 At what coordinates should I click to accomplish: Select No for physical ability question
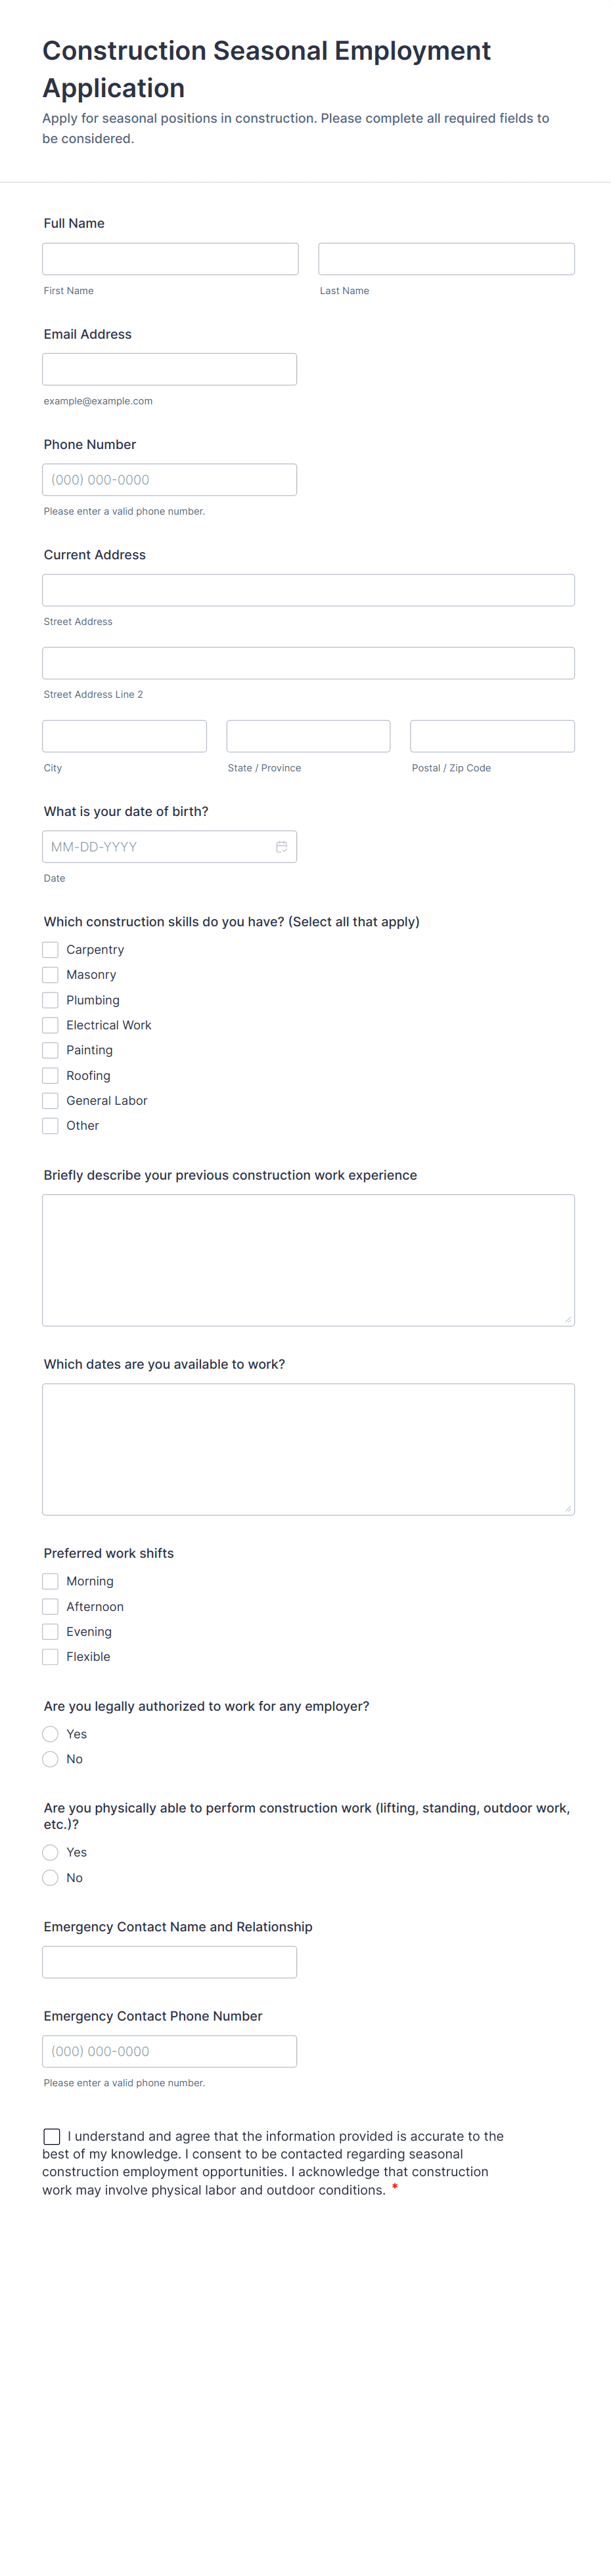pyautogui.click(x=50, y=1877)
